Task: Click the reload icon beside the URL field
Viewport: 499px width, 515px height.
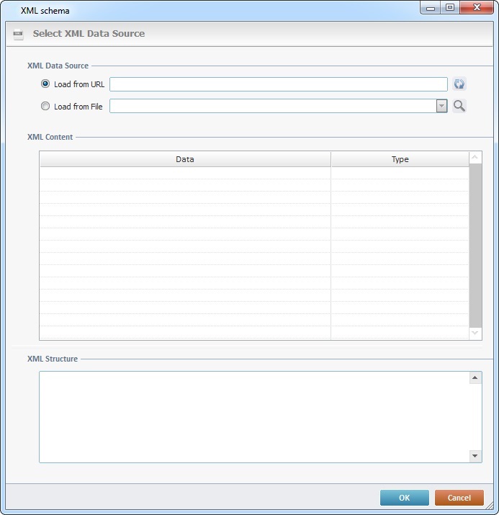Action: (x=459, y=84)
